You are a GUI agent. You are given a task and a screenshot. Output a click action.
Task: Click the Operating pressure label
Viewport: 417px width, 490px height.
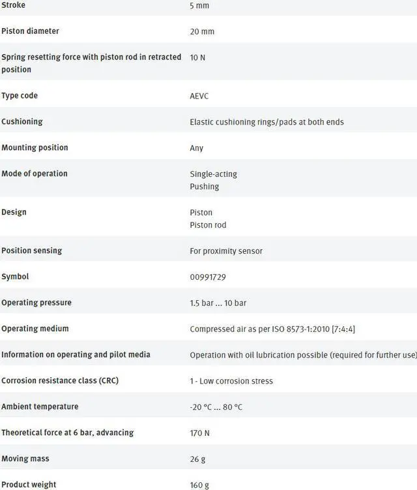[x=36, y=303]
